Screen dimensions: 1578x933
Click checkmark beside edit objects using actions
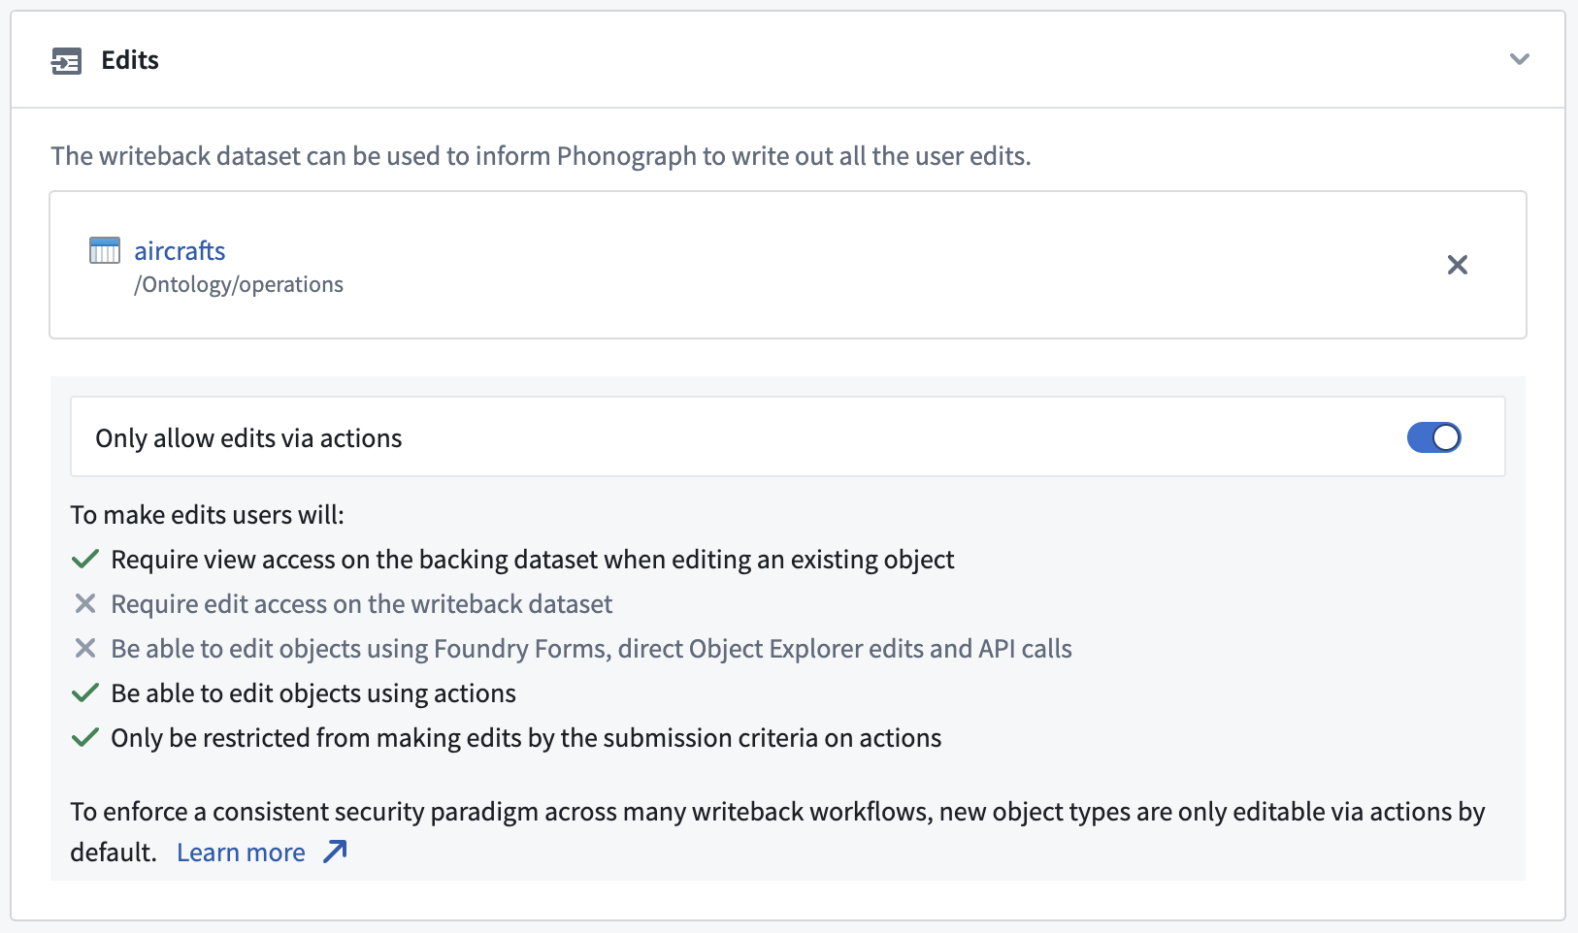[85, 693]
